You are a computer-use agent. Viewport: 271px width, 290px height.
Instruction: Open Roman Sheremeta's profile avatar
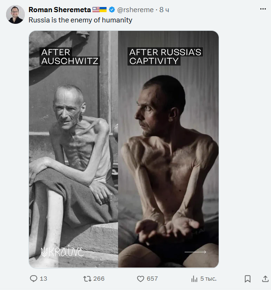pyautogui.click(x=15, y=14)
